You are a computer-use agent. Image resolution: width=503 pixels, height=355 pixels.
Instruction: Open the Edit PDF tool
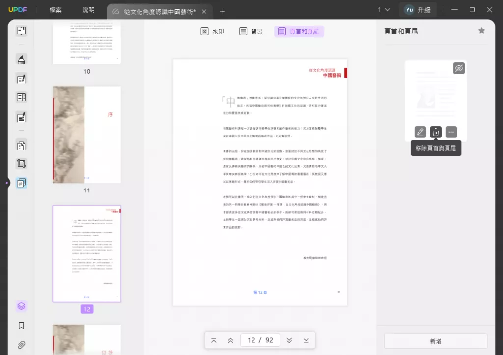[x=21, y=79]
